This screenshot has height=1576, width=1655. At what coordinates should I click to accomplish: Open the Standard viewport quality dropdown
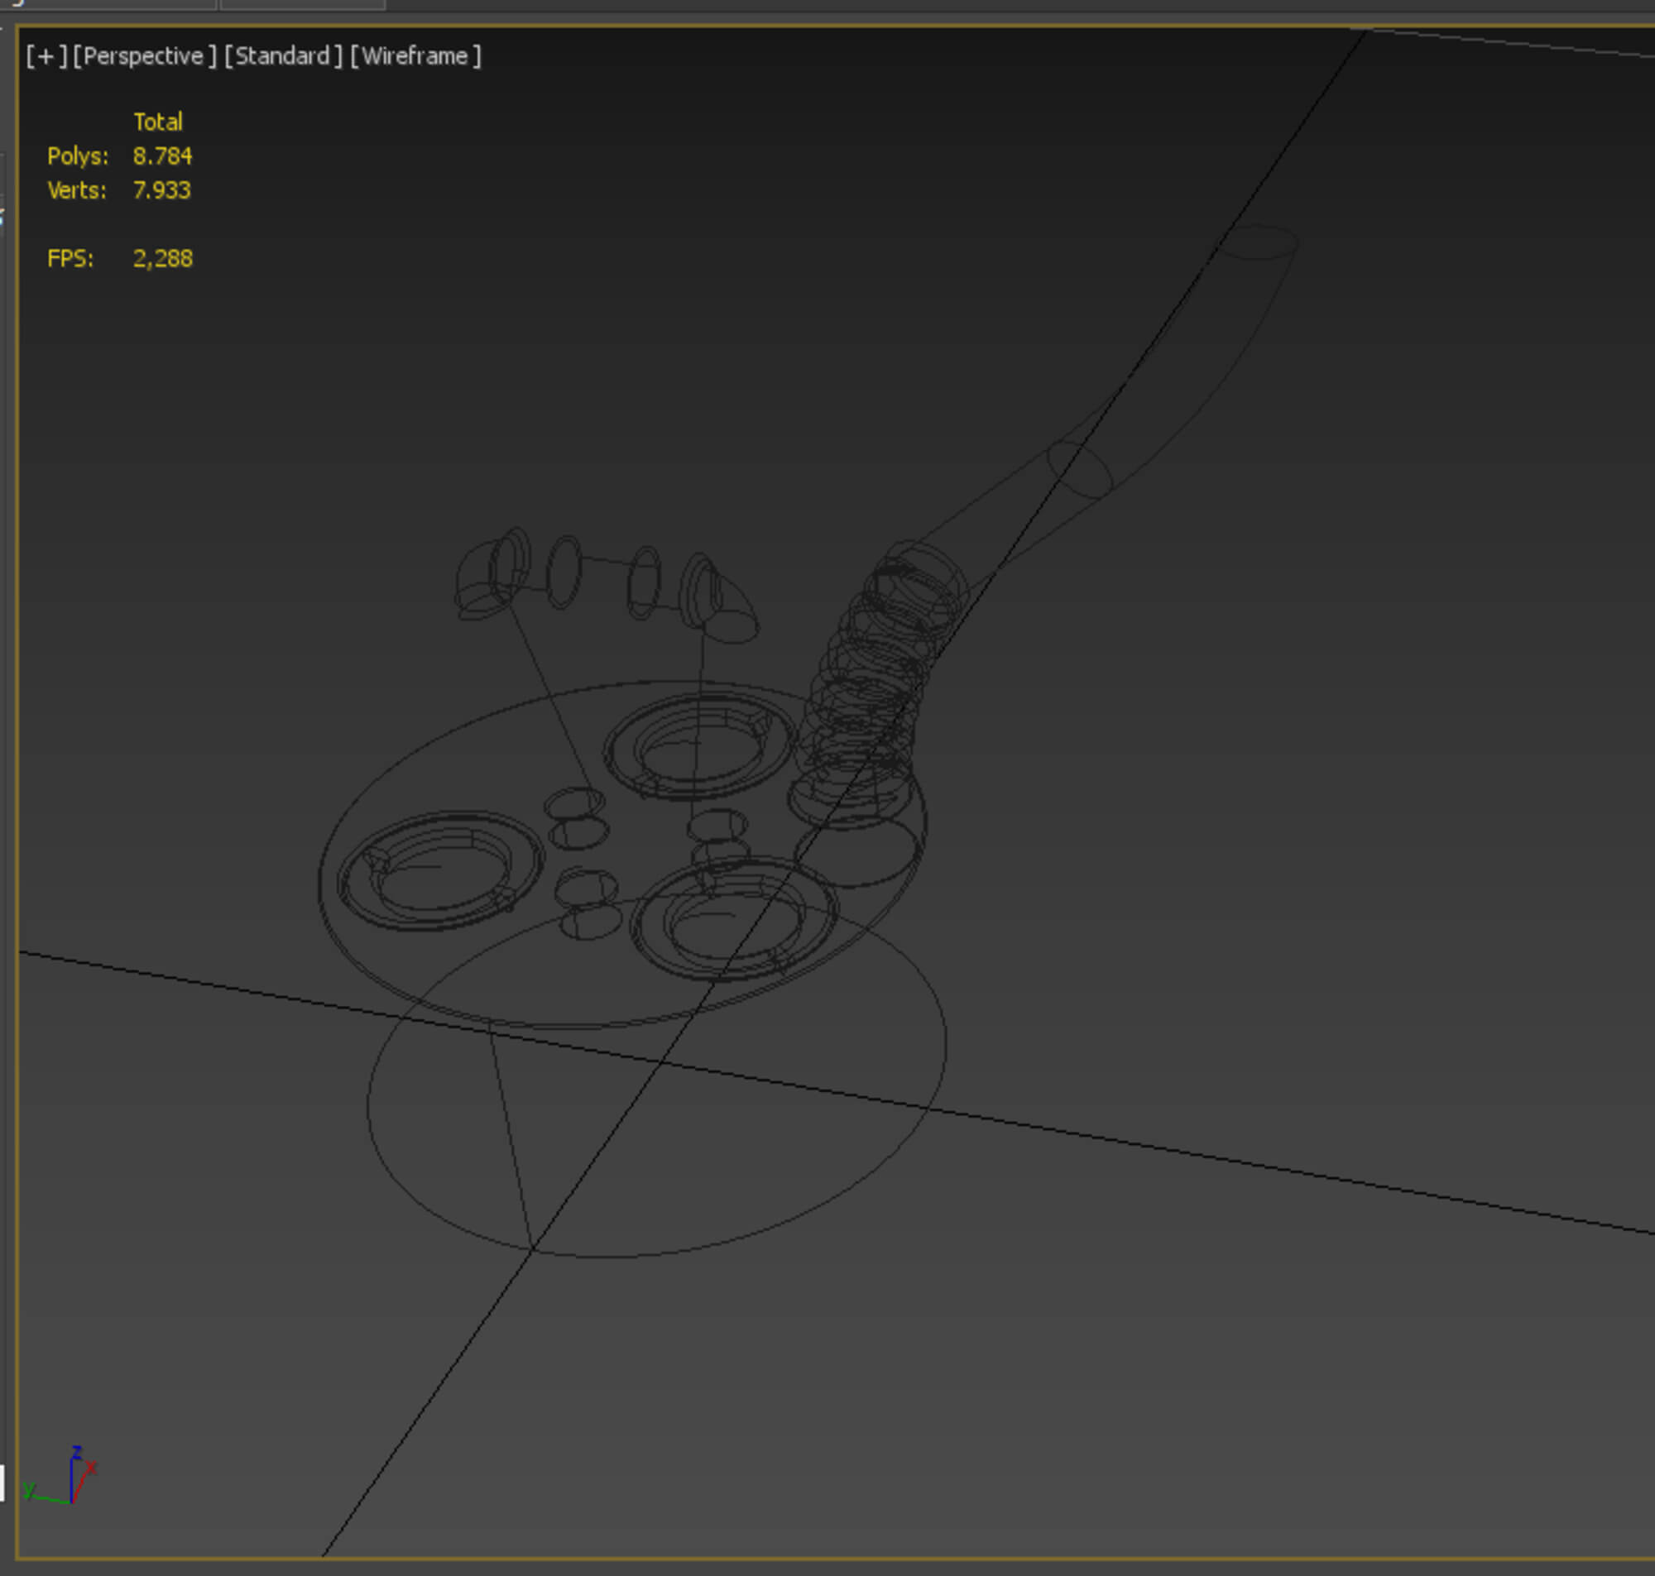pos(283,56)
